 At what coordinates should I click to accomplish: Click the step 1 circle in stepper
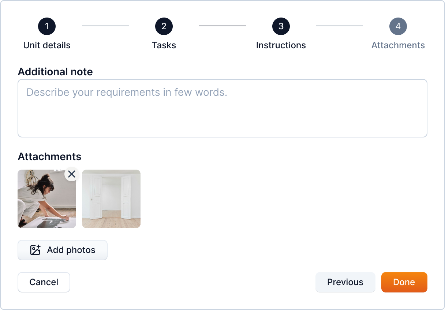47,26
